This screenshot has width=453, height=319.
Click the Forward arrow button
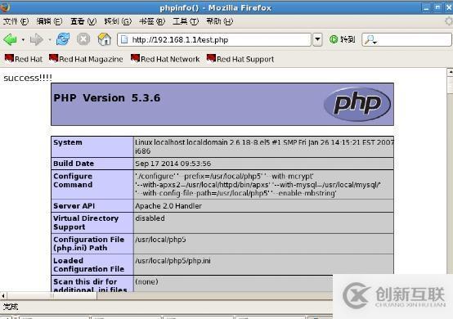tap(37, 39)
